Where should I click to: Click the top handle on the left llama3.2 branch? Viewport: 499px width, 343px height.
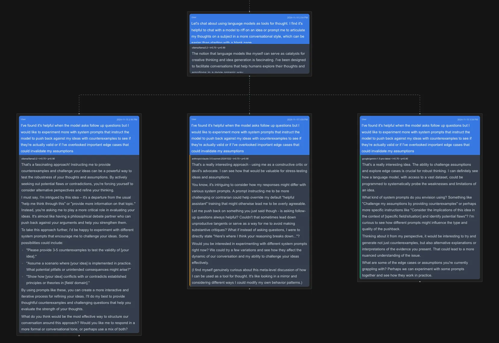[79, 113]
